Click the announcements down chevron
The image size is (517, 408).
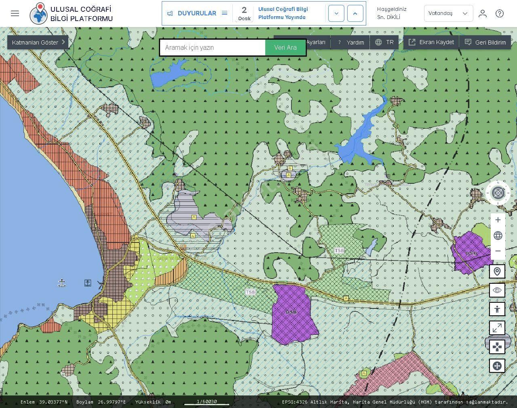tap(336, 13)
